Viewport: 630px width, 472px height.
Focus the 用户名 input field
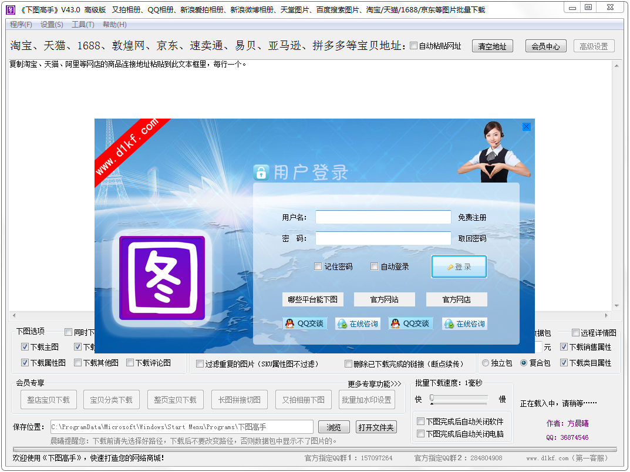tap(383, 217)
